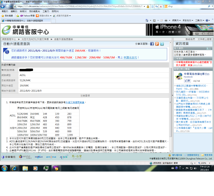Viewport: 214px width, 196px height.
Task: Open the 我的最愛(A) menu
Action: (34, 11)
